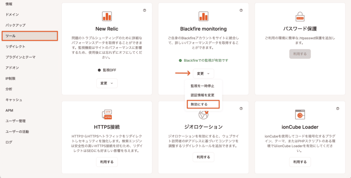Click the ionCube Loader icon
Image resolution: width=351 pixels, height=178 pixels.
[x=300, y=115]
